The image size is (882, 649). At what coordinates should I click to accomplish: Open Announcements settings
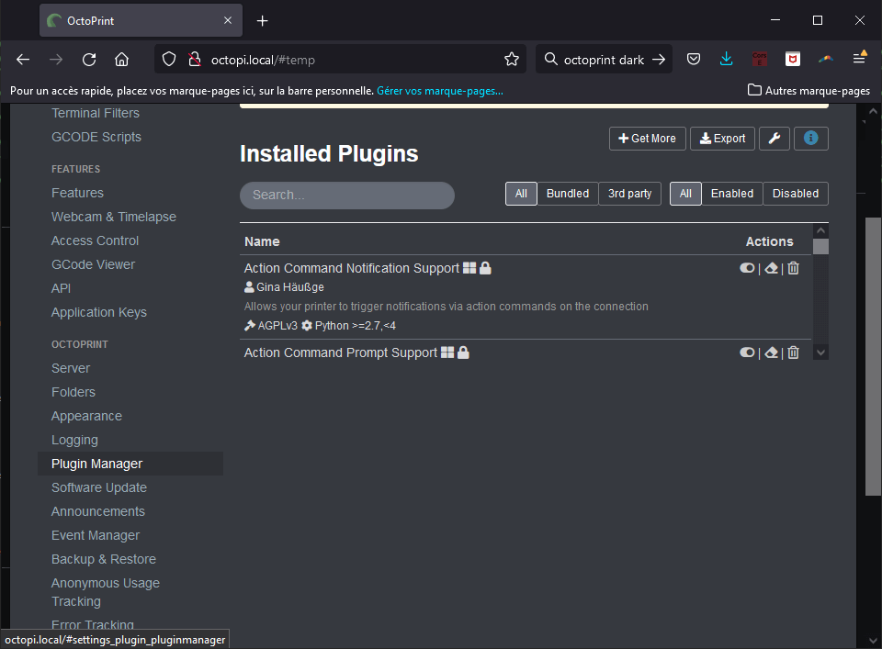point(98,512)
